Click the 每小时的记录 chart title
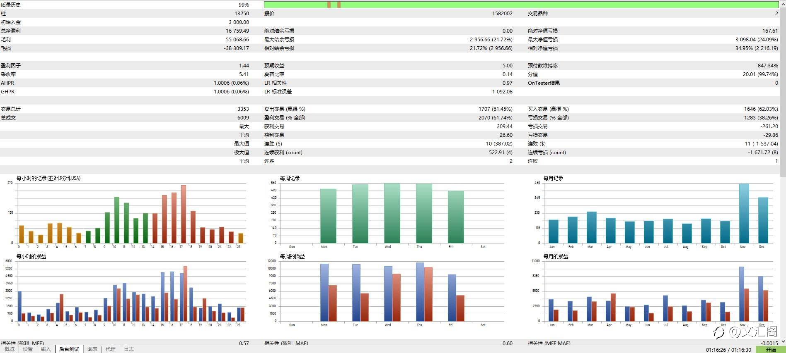 [x=48, y=178]
